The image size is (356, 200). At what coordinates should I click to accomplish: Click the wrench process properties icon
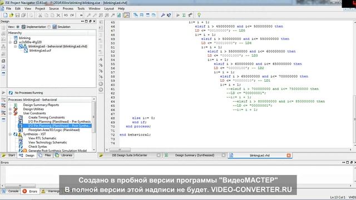[162, 15]
